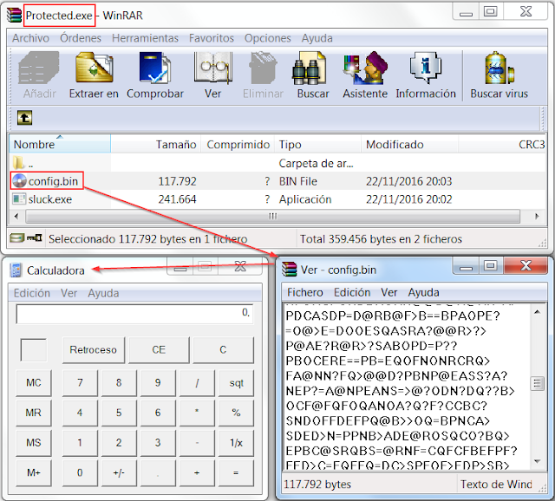Click the CE calculator button
Screen dimensions: 555x501
(159, 350)
